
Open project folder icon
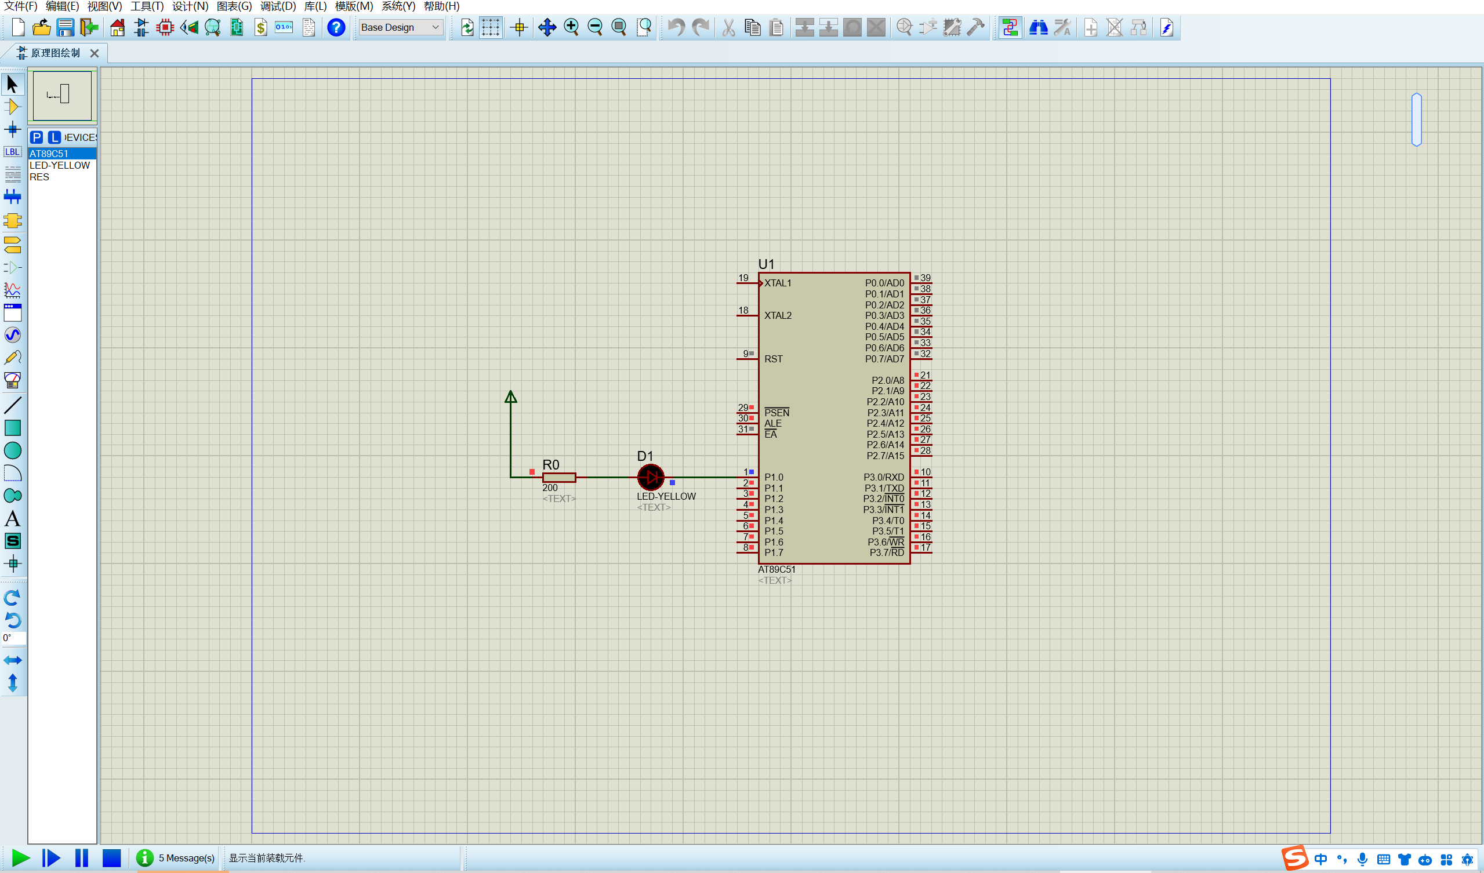tap(41, 27)
